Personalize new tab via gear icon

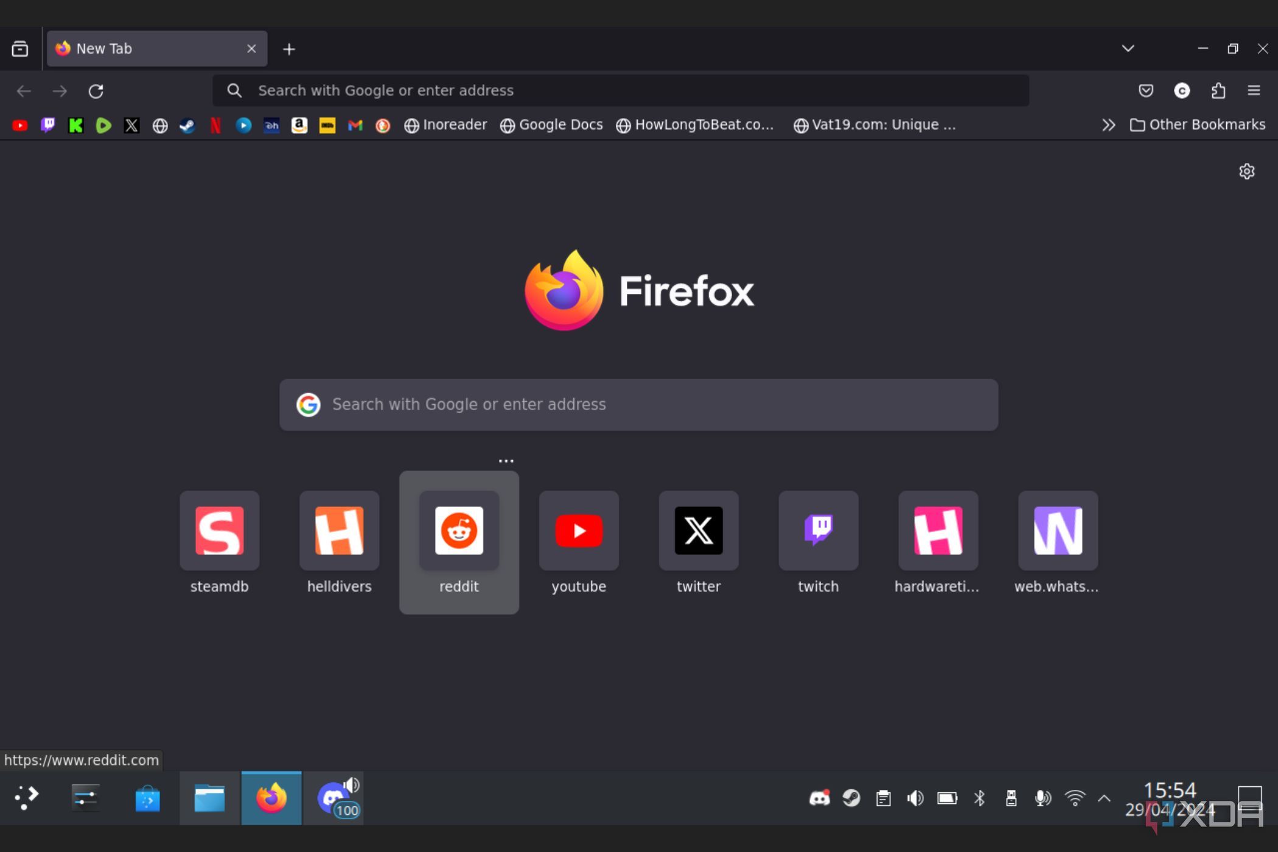click(1247, 171)
